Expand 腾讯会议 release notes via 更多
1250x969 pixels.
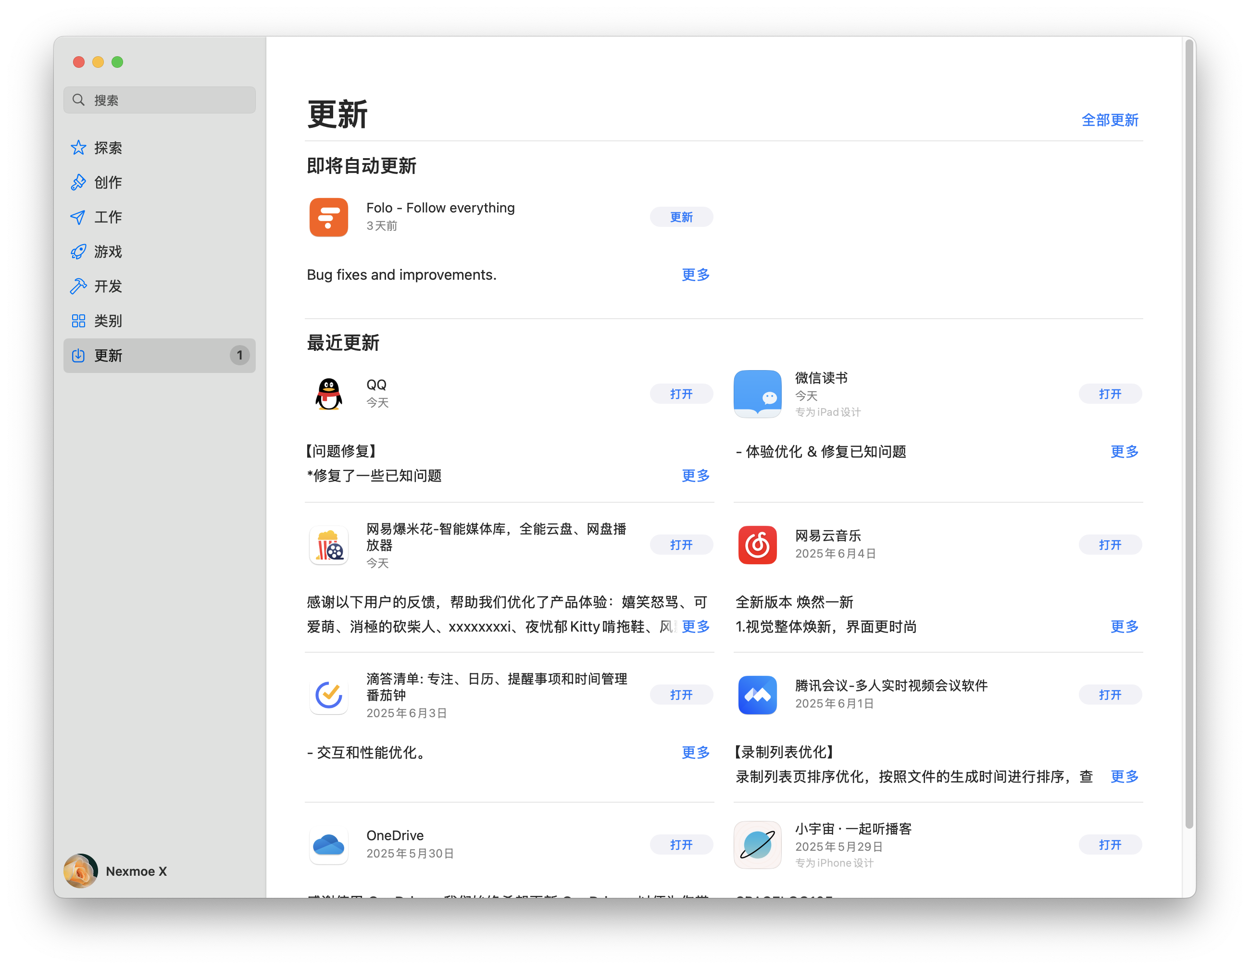click(1124, 777)
